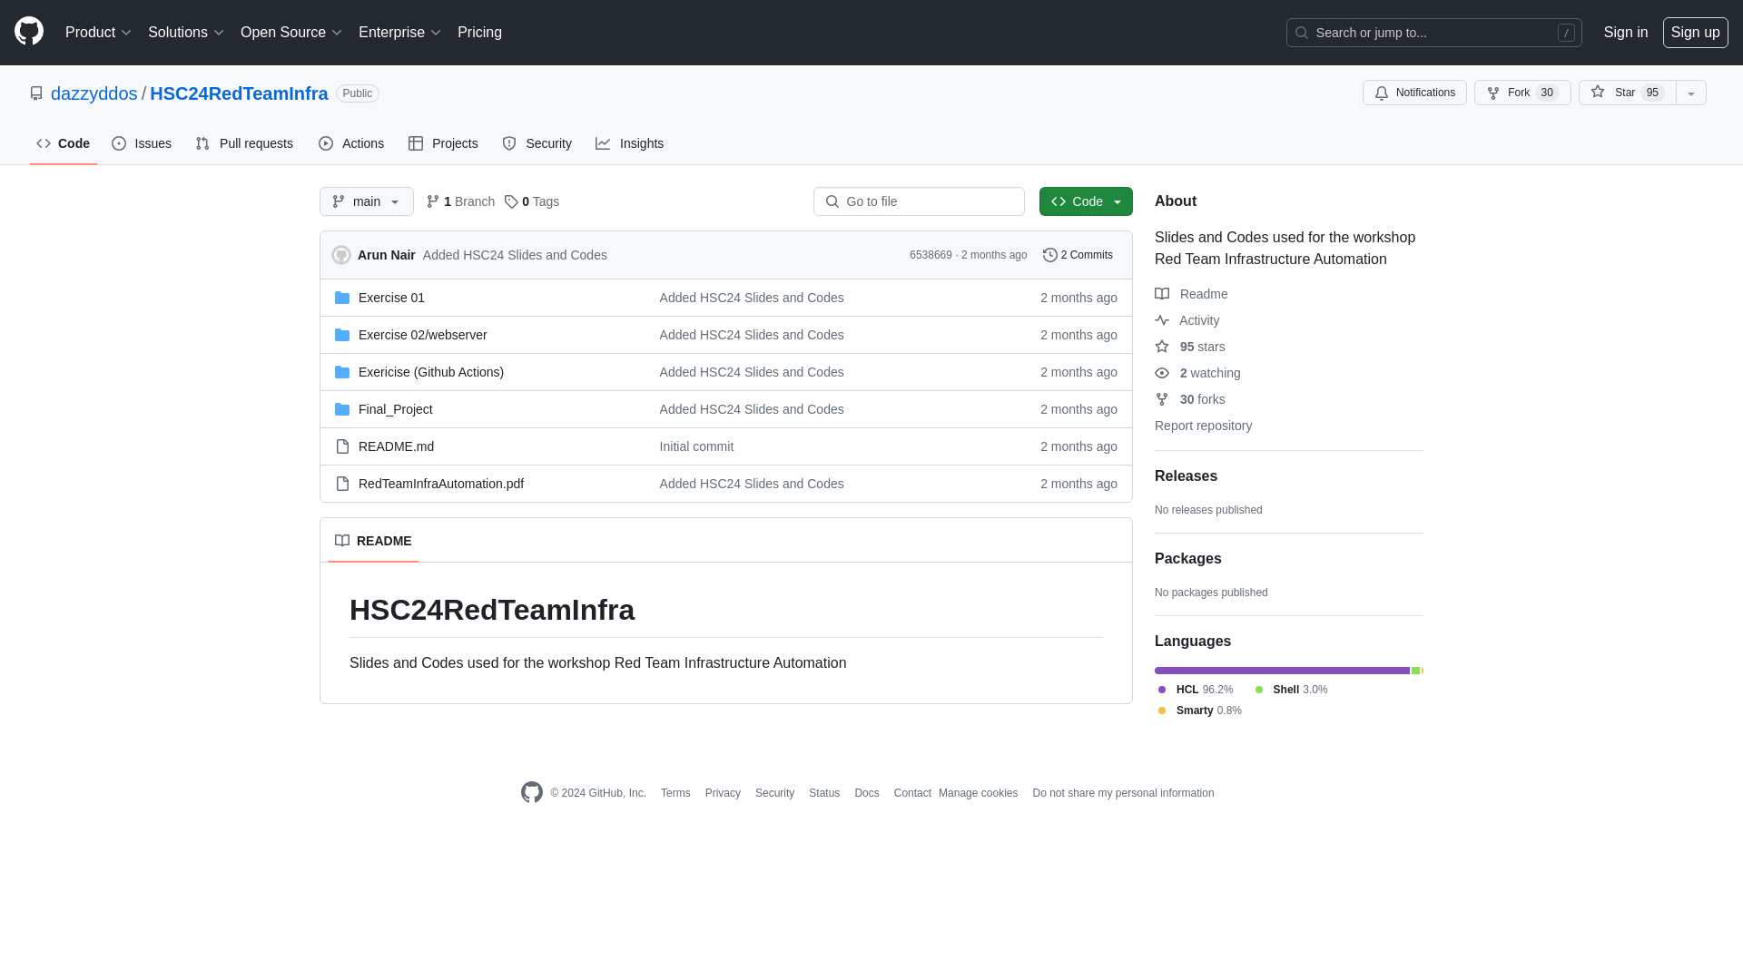The width and height of the screenshot is (1743, 980).
Task: Open the Packages section heading
Action: 1187,559
